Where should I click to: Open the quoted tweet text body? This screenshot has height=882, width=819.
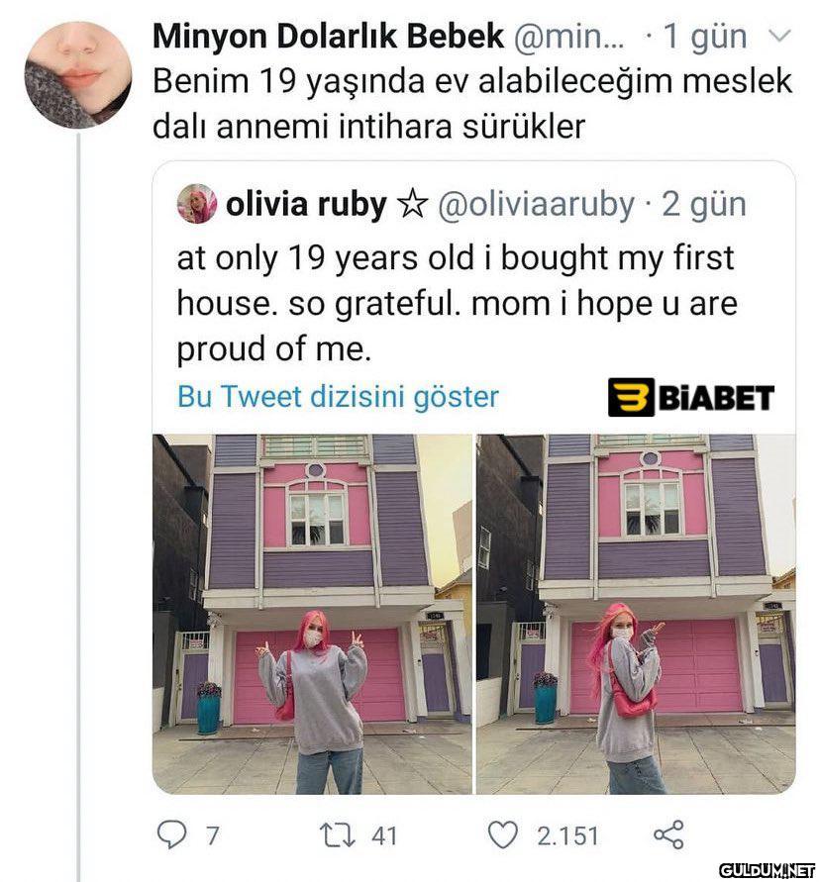[x=457, y=304]
